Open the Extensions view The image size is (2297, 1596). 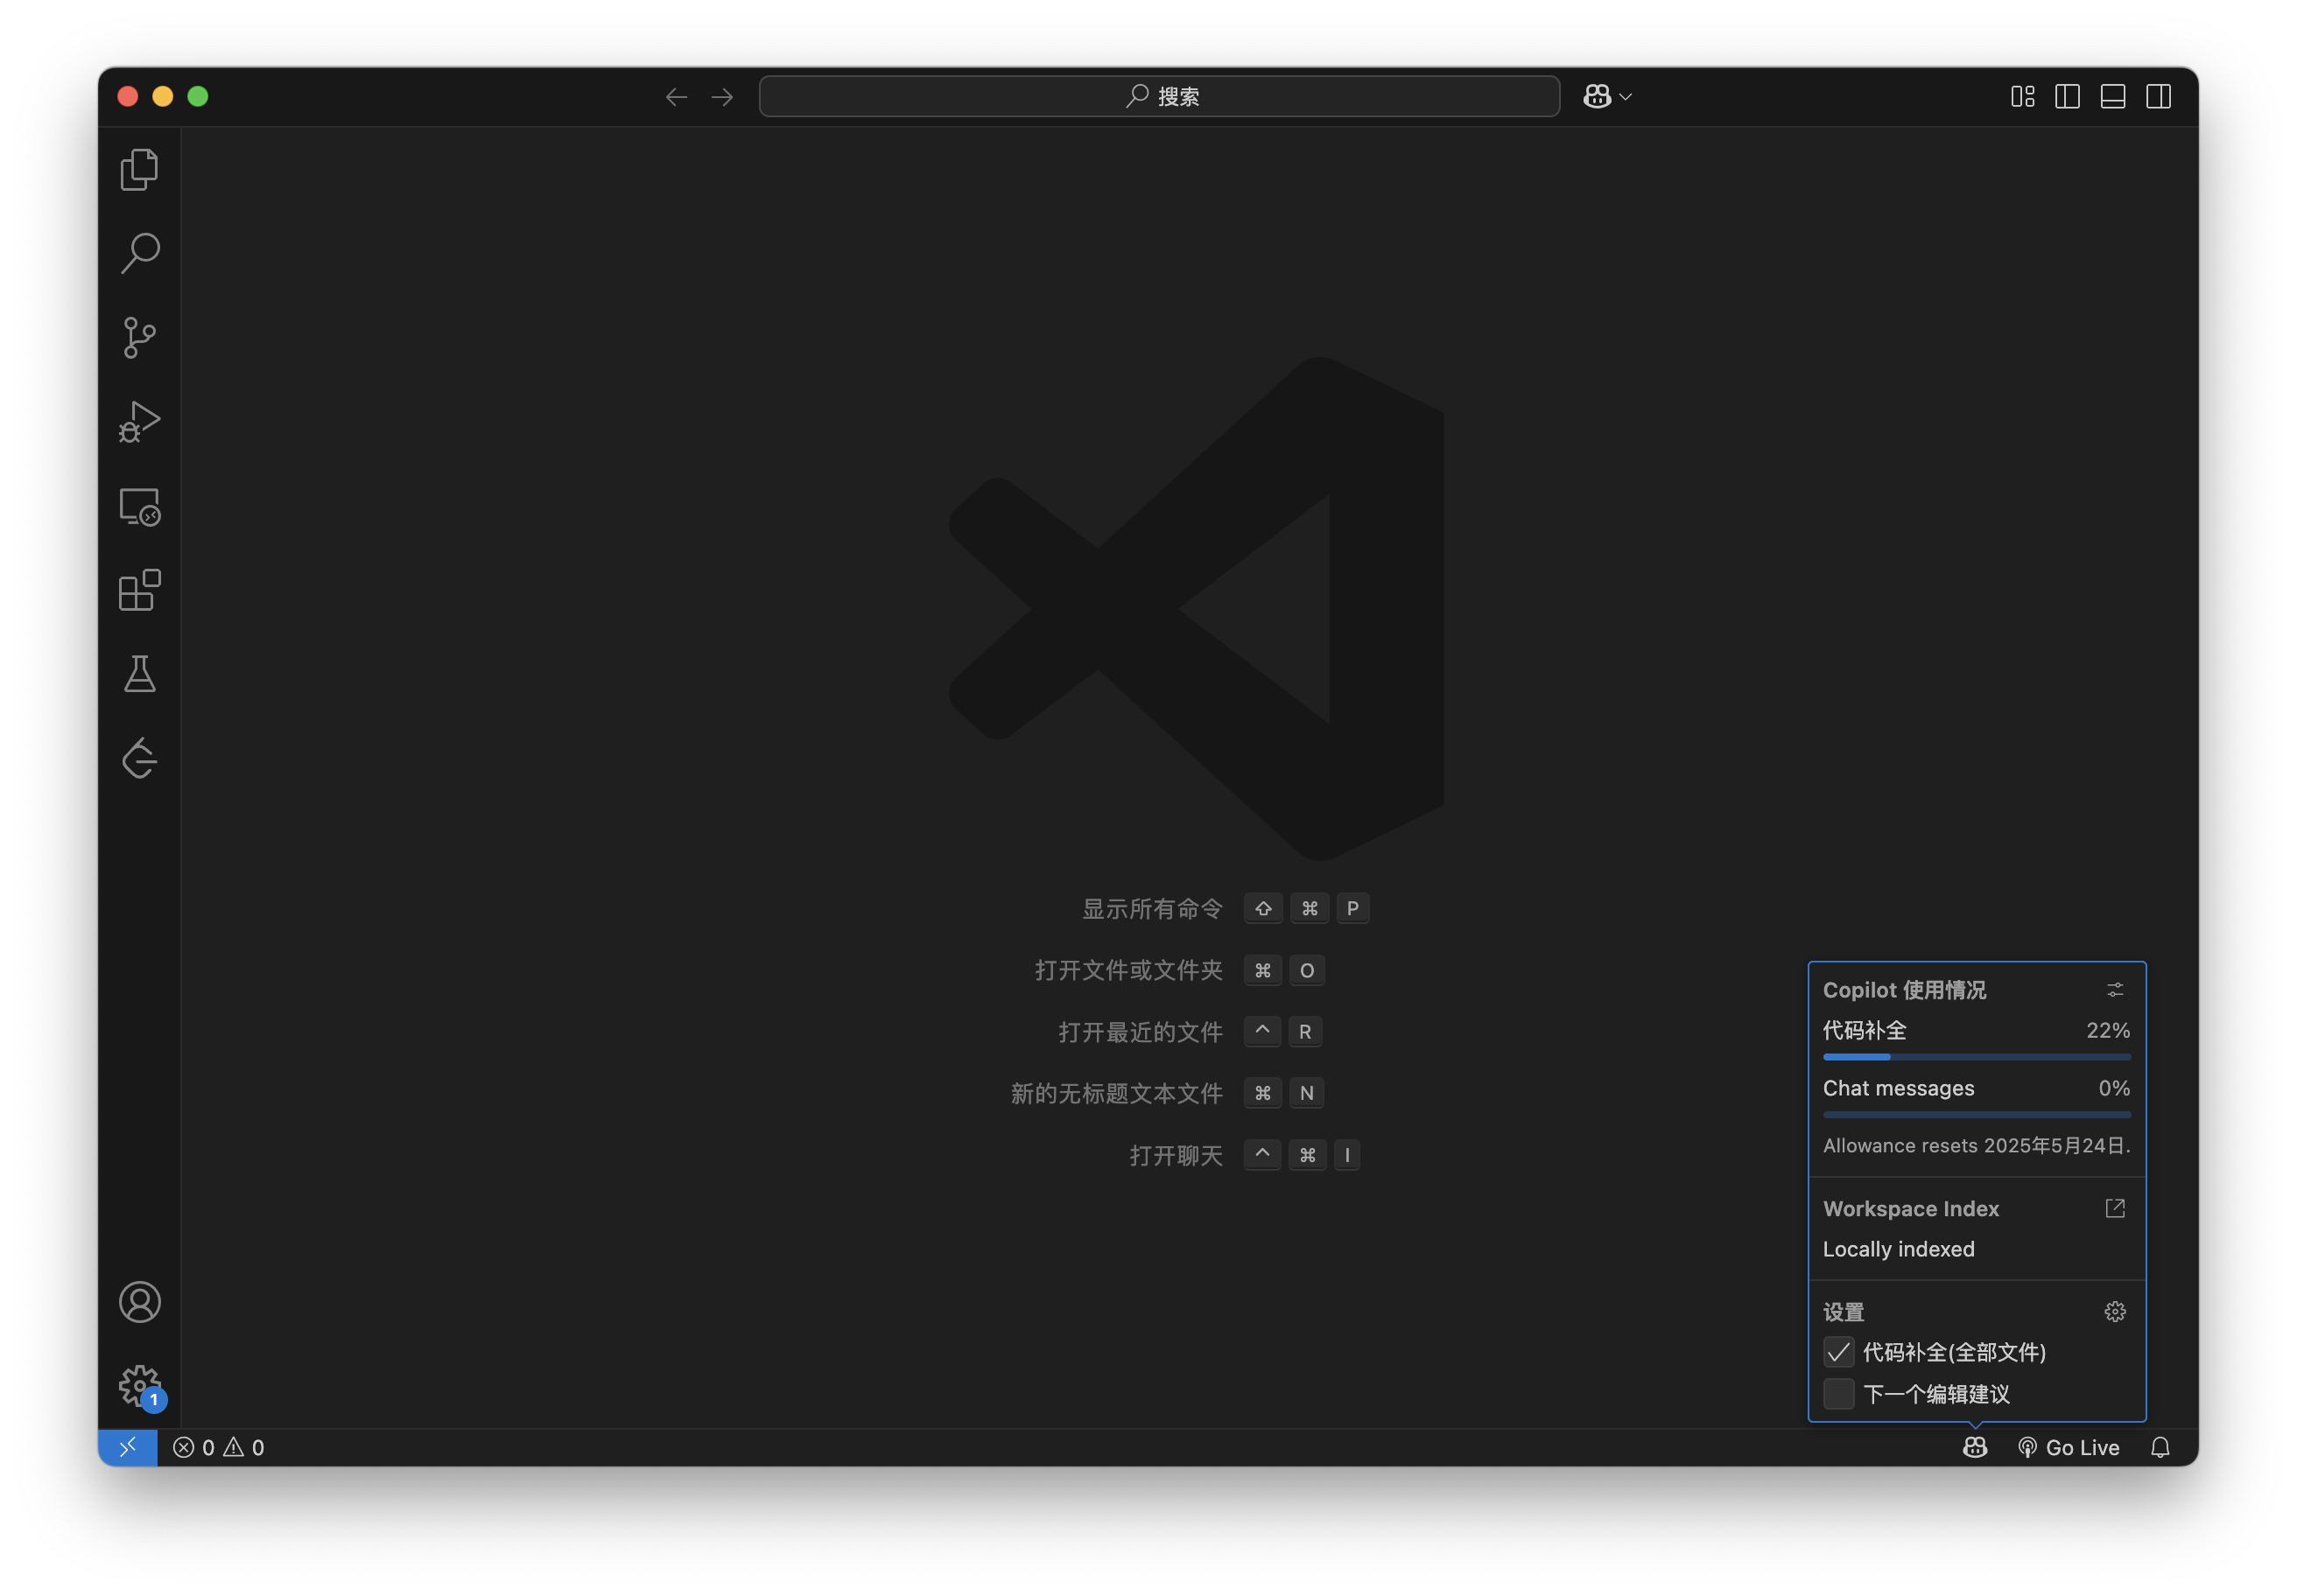point(139,590)
